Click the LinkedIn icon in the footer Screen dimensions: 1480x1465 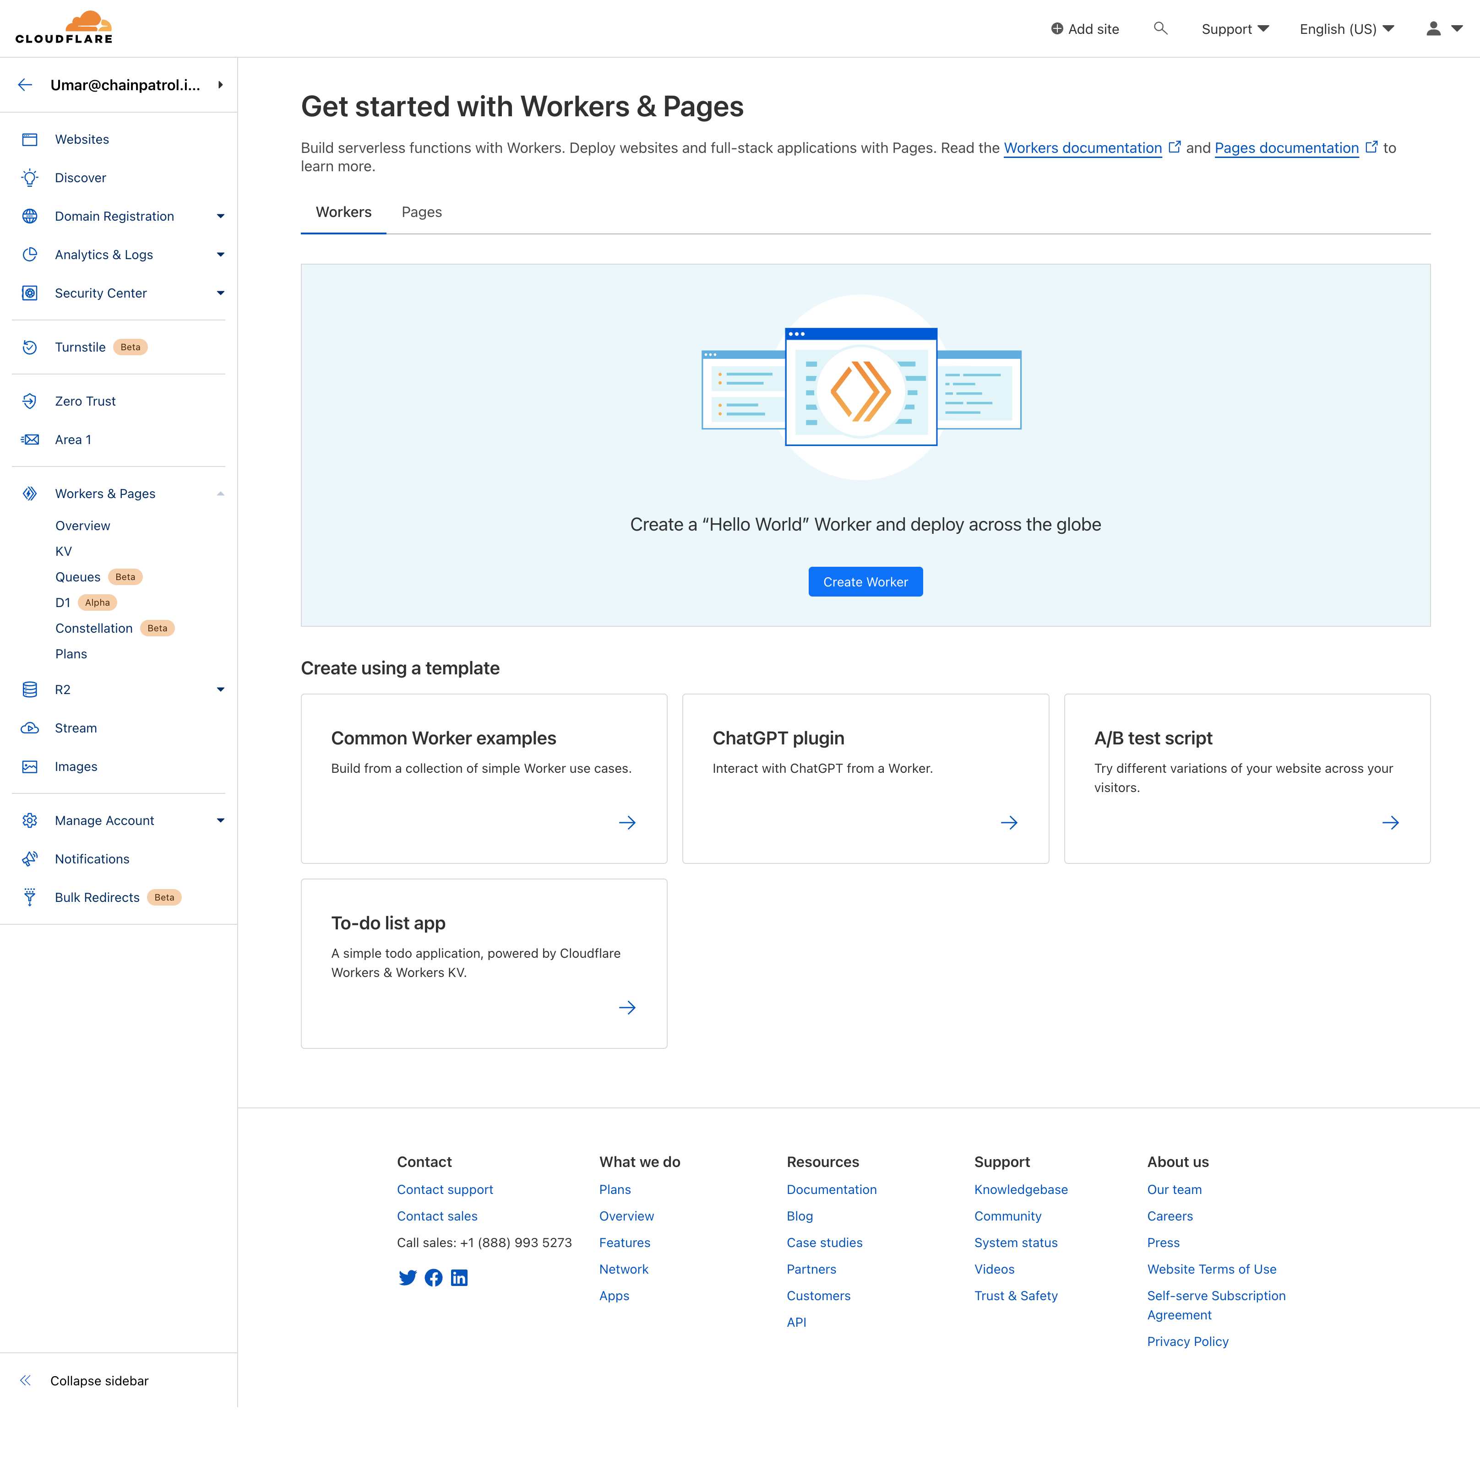point(460,1277)
